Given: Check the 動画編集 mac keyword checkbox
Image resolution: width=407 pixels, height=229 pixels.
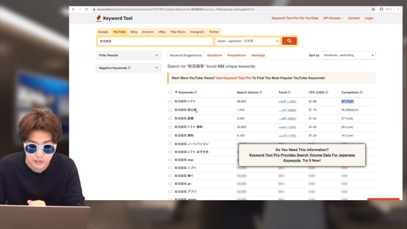Looking at the screenshot, I should click(170, 160).
